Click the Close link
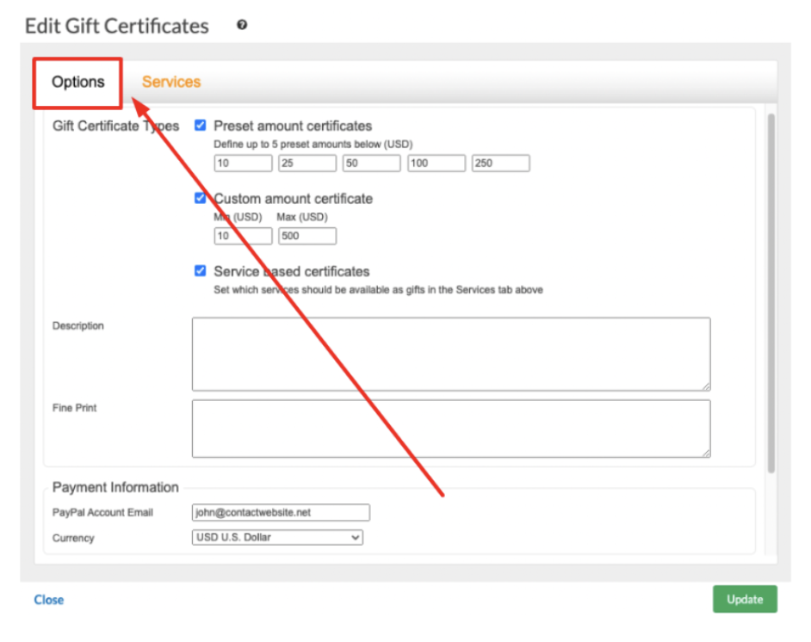The height and width of the screenshot is (642, 811). pyautogui.click(x=48, y=600)
